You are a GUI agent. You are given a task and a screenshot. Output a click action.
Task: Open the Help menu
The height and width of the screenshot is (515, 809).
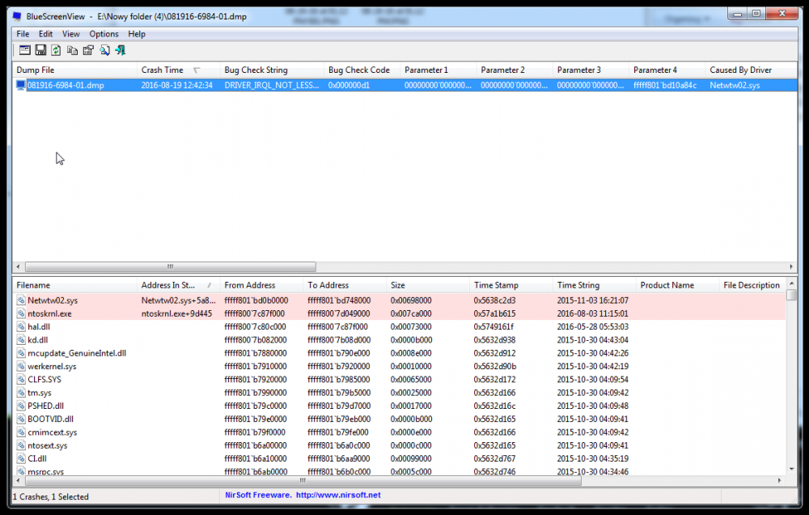coord(137,34)
